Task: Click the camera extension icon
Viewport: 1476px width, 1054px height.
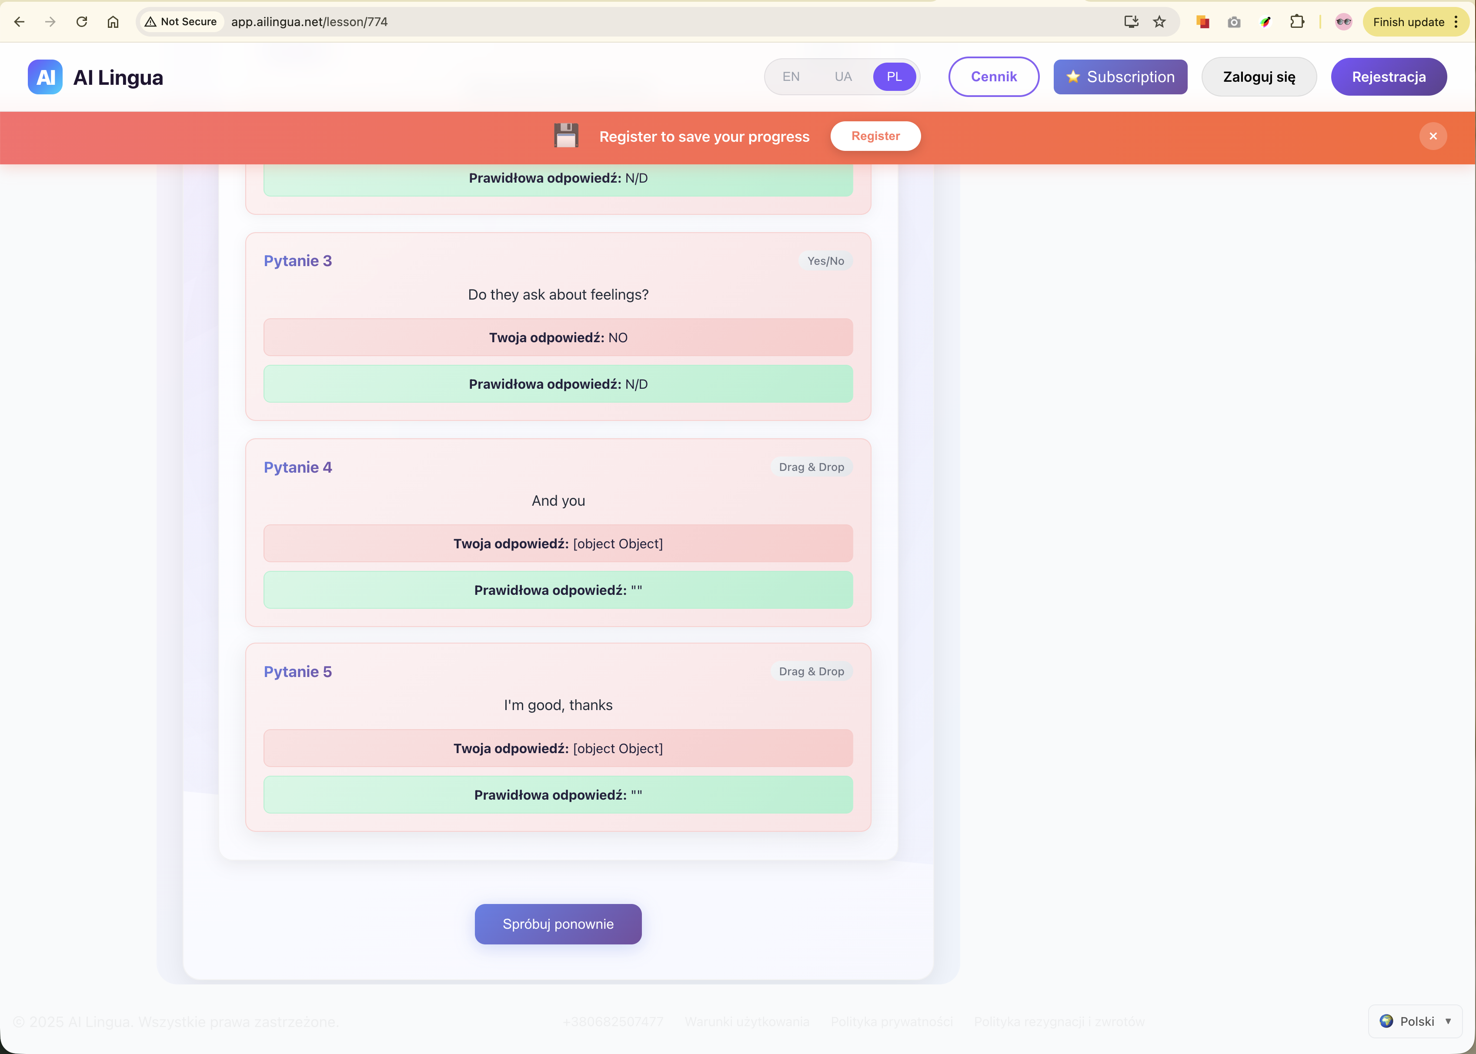Action: click(1234, 22)
